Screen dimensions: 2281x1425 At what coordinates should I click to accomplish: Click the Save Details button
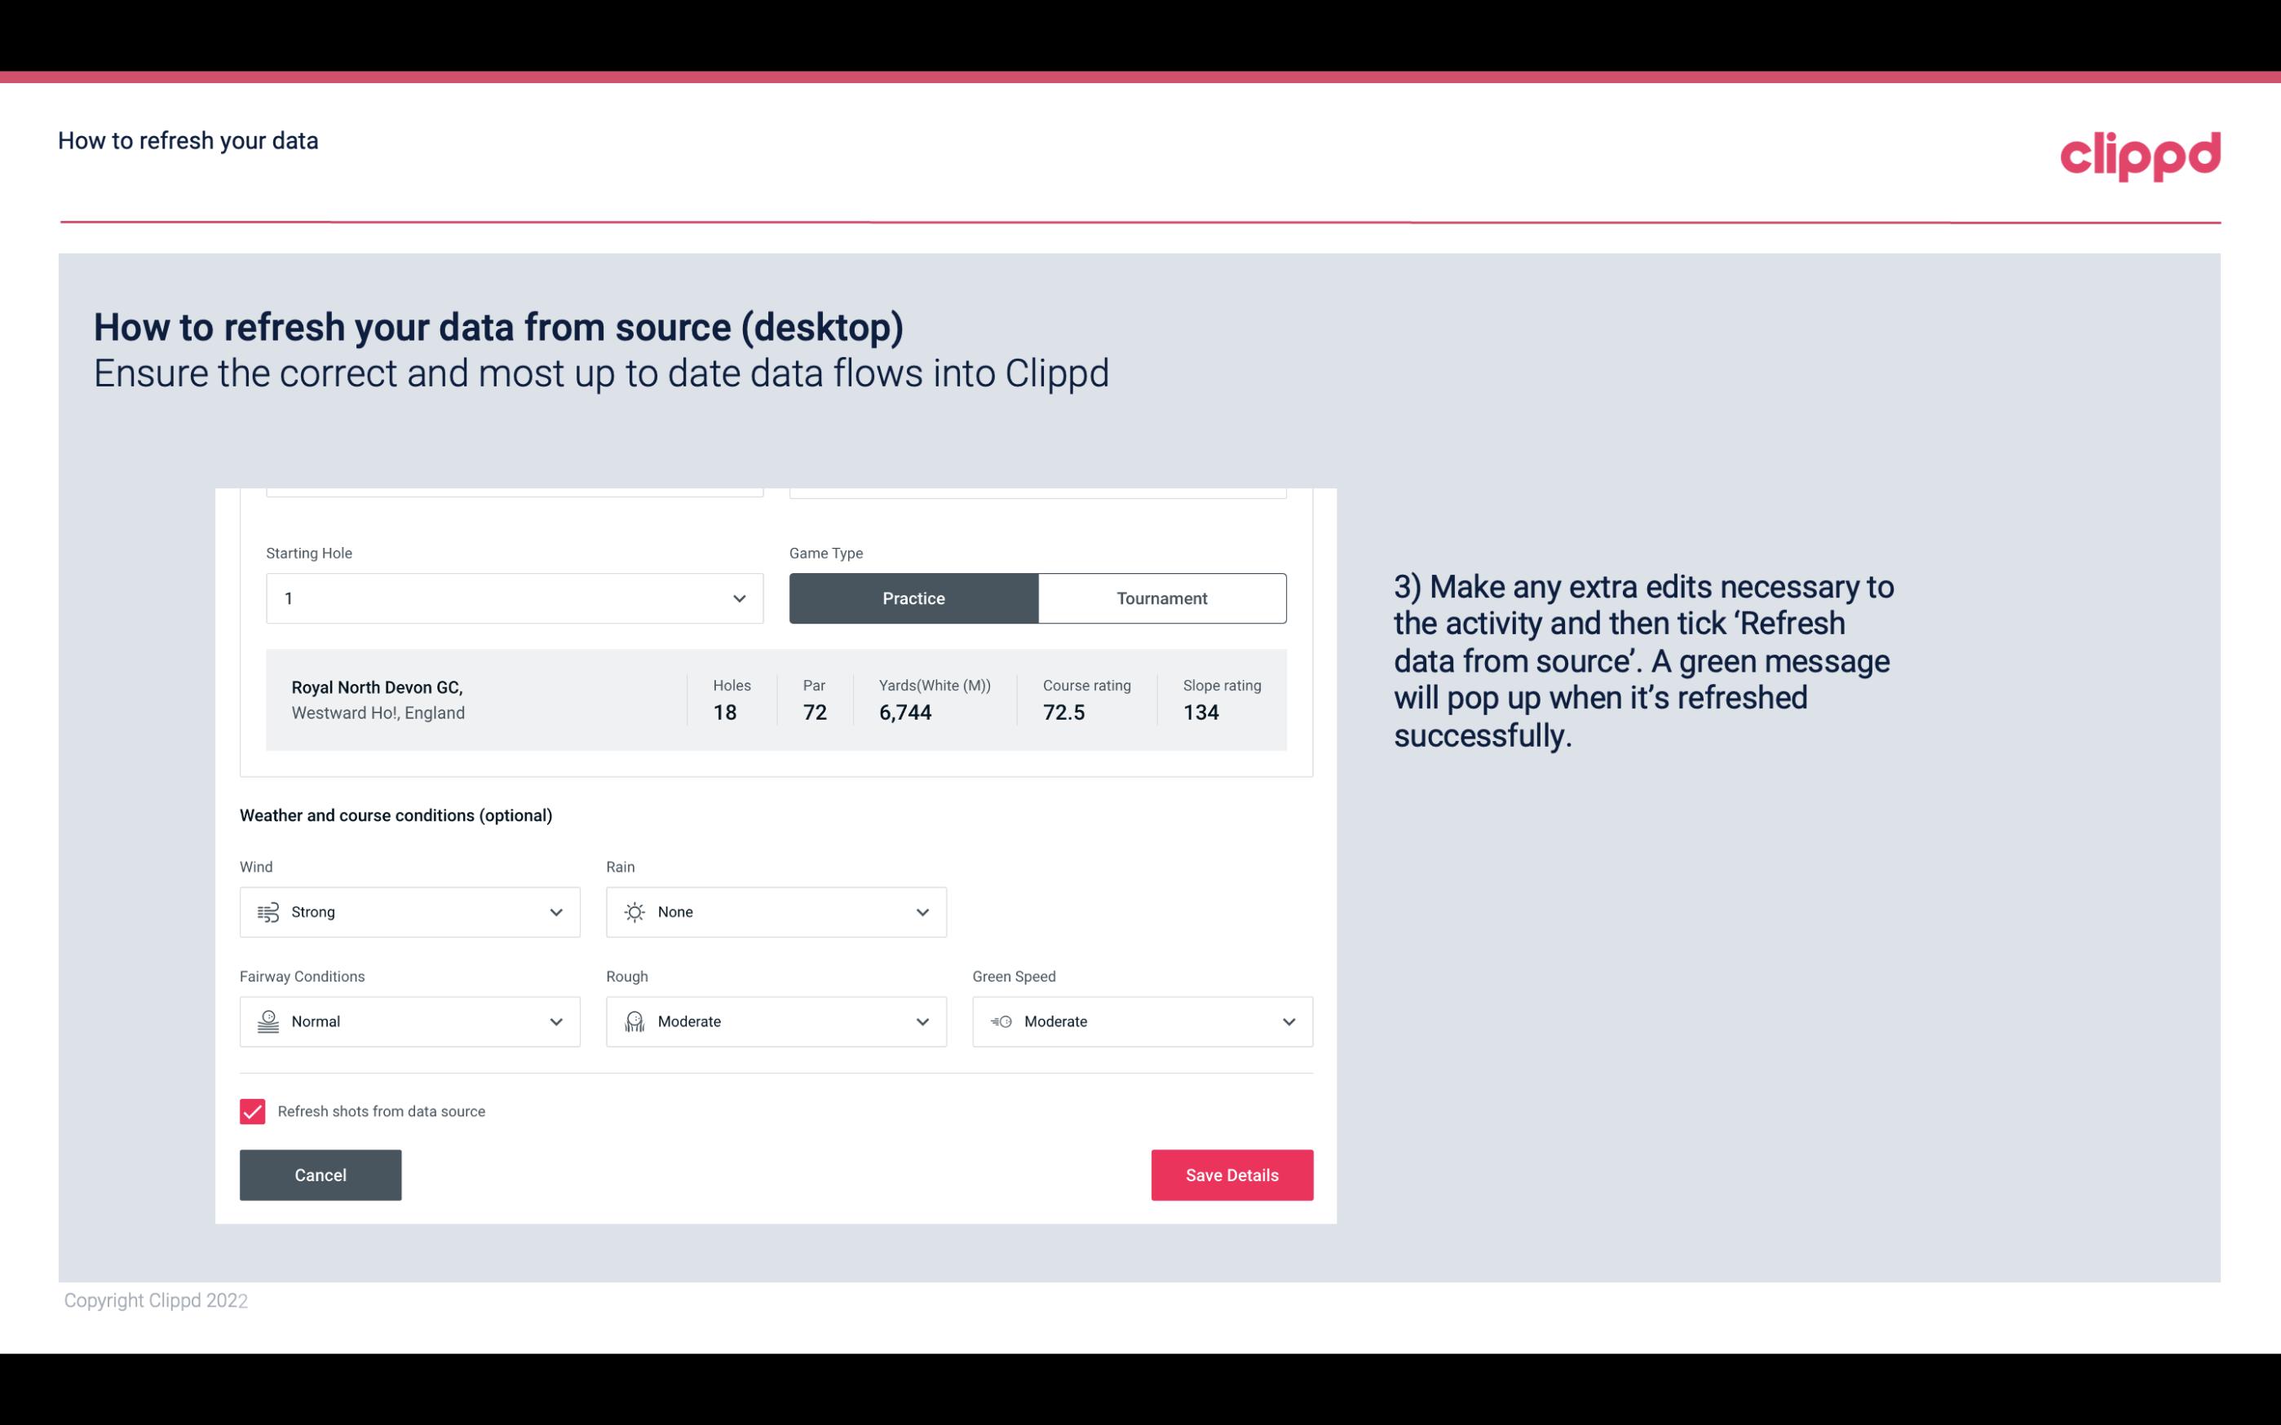(x=1231, y=1176)
